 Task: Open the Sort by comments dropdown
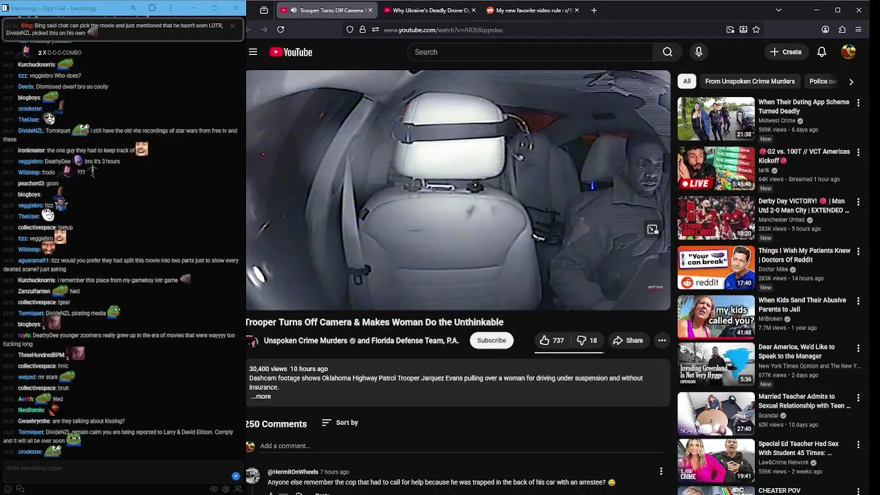pyautogui.click(x=340, y=423)
